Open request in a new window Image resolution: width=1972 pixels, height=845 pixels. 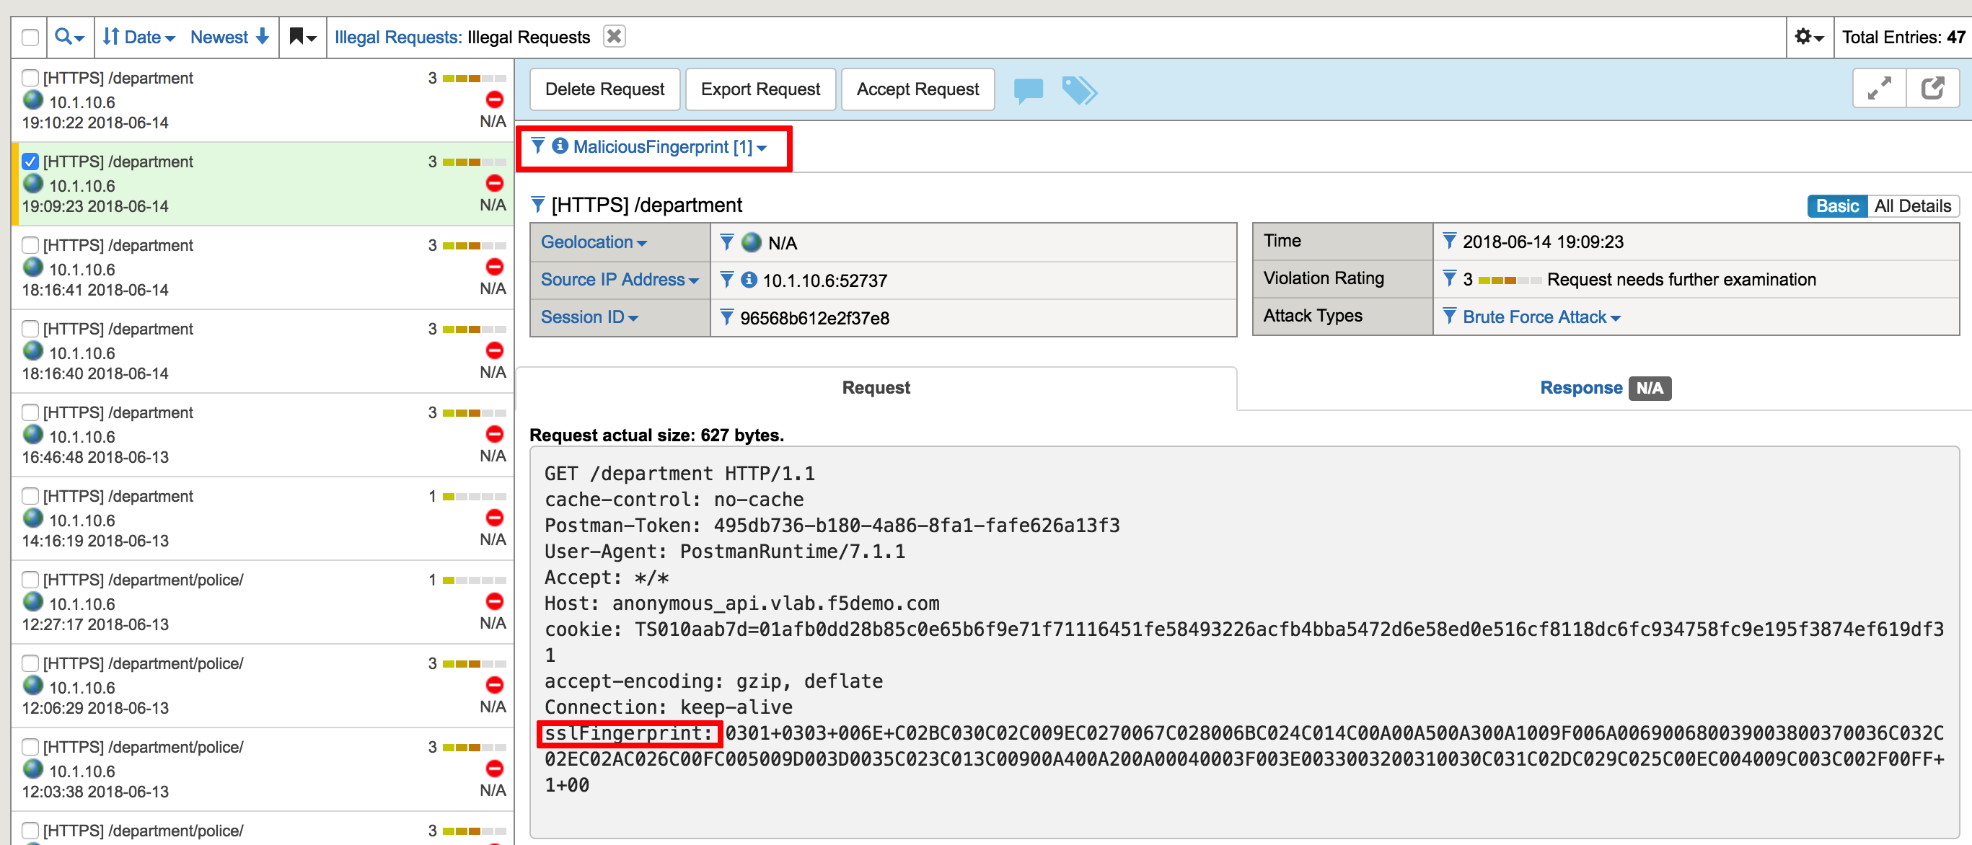1932,89
